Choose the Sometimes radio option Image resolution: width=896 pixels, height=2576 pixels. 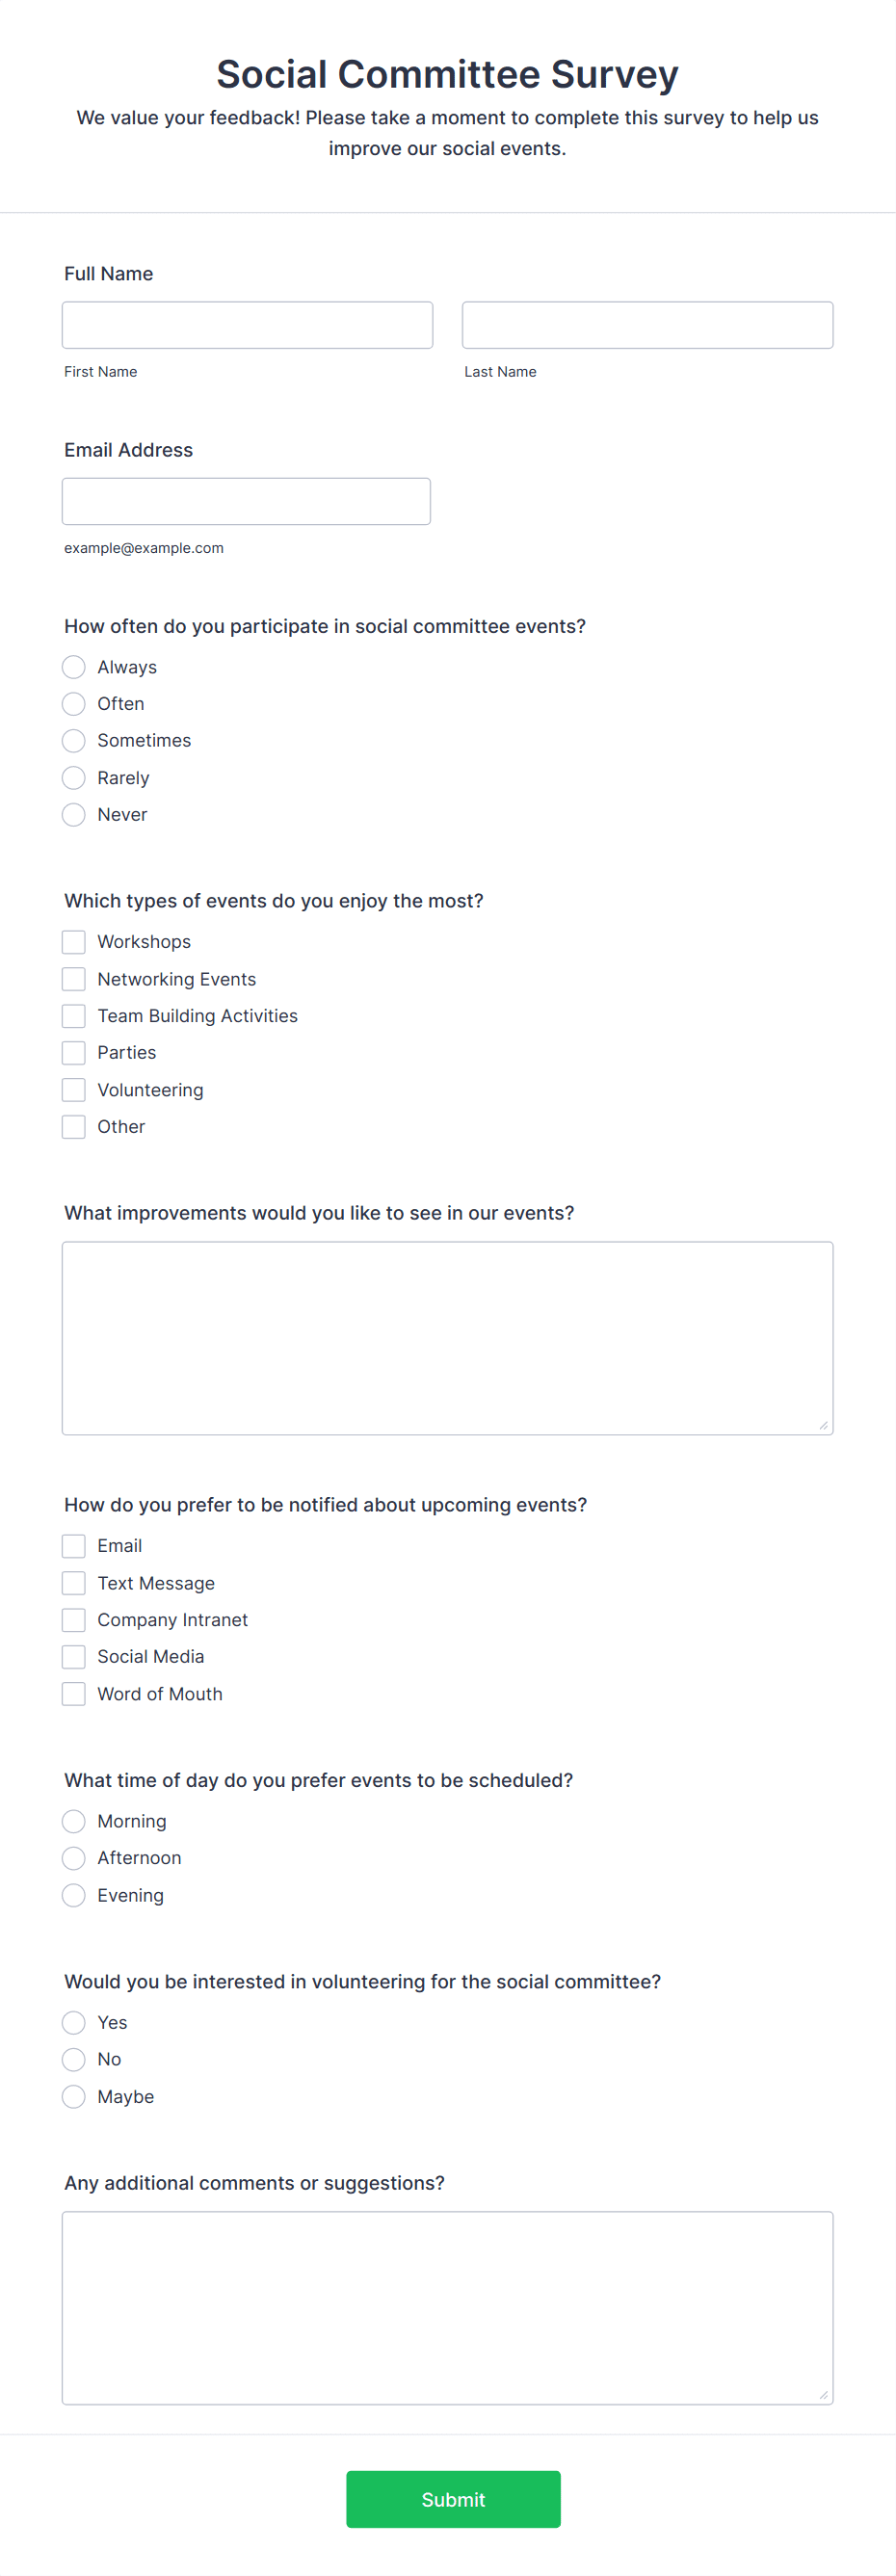[x=74, y=741]
